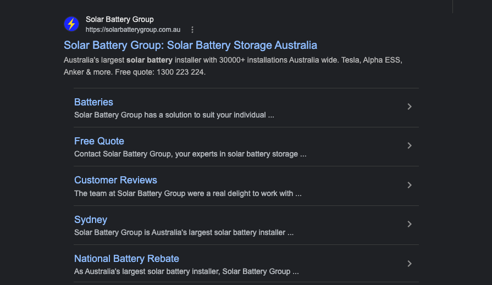492x285 pixels.
Task: Click the text "The team at Solar Battery Group were"
Action: pyautogui.click(x=139, y=193)
